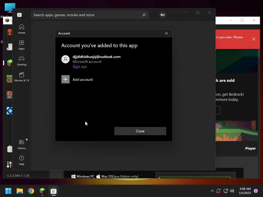This screenshot has height=197, width=263.
Task: Click Add account label
Action: 83,80
